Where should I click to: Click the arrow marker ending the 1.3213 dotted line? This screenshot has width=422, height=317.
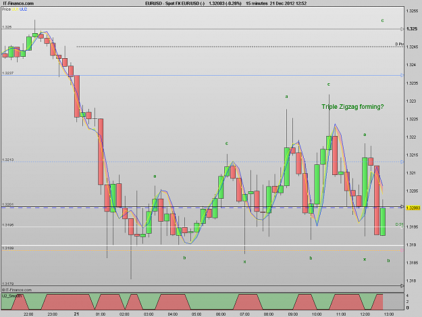402,162
